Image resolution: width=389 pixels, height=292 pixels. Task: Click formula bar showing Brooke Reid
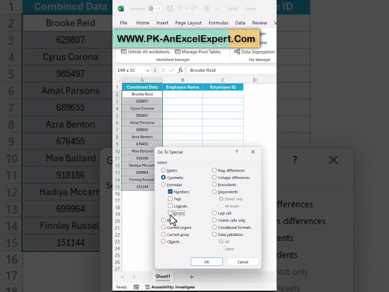pos(232,71)
